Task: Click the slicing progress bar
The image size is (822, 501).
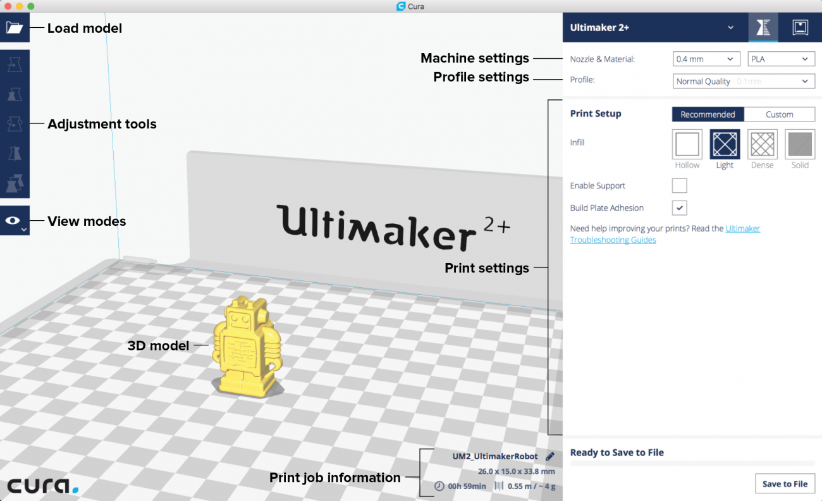Action: click(x=692, y=464)
